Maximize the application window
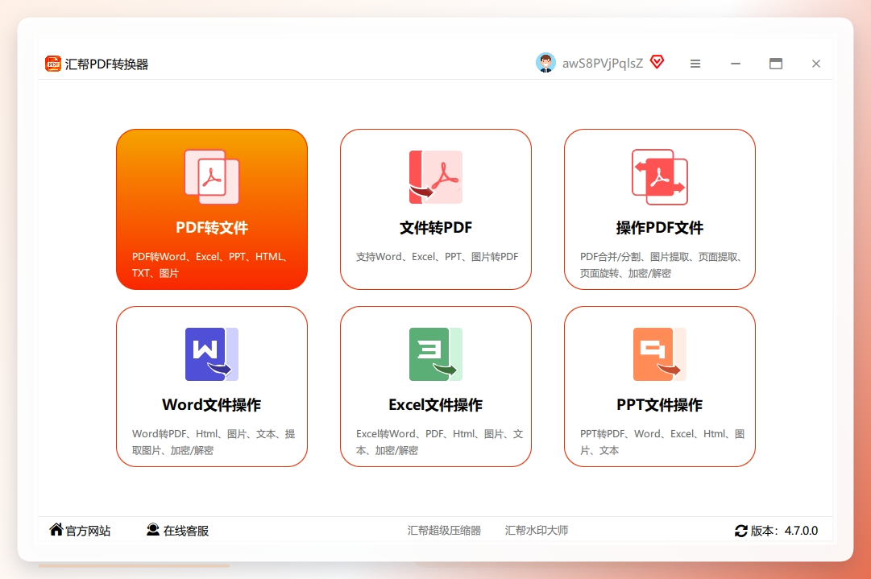The image size is (871, 579). tap(776, 64)
